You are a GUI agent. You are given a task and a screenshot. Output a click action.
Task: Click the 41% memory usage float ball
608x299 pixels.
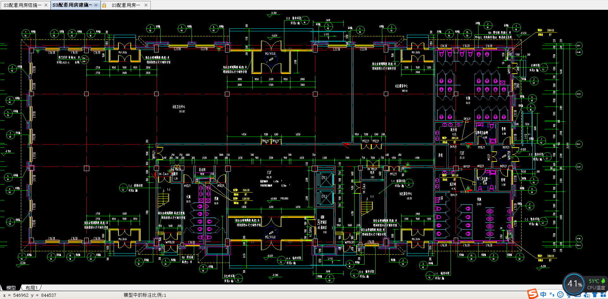tap(574, 284)
